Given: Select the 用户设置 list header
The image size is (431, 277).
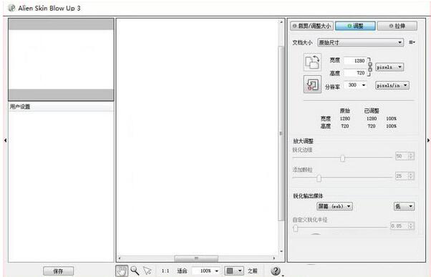Looking at the screenshot, I should pyautogui.click(x=61, y=107).
